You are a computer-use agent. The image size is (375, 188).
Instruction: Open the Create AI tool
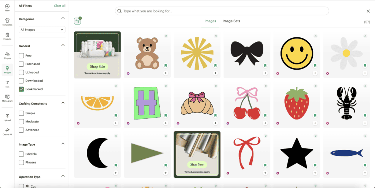click(7, 131)
